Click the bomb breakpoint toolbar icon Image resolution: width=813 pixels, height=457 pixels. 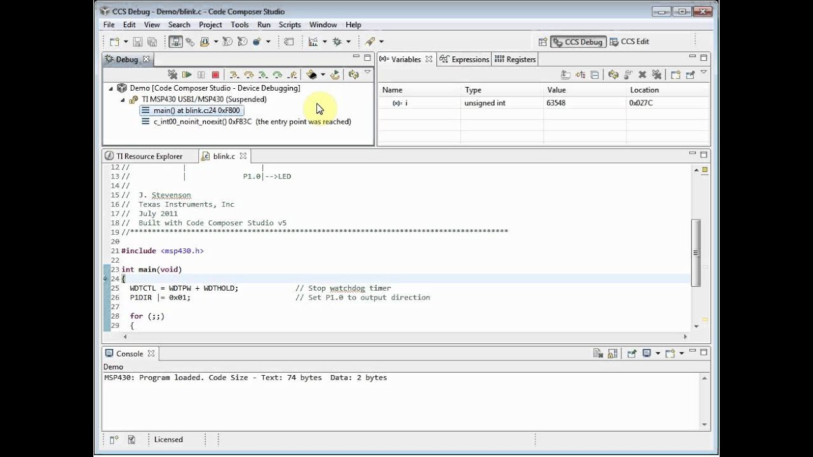pos(257,42)
